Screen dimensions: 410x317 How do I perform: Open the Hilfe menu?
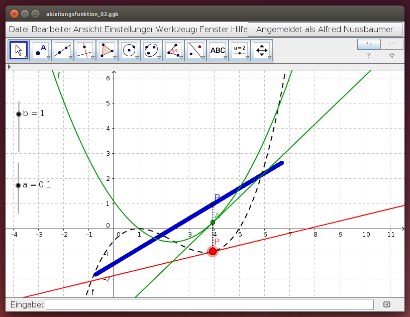(x=239, y=29)
